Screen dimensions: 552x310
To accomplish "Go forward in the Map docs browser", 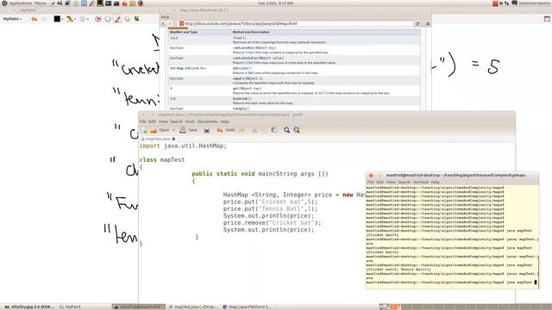I will (x=170, y=23).
